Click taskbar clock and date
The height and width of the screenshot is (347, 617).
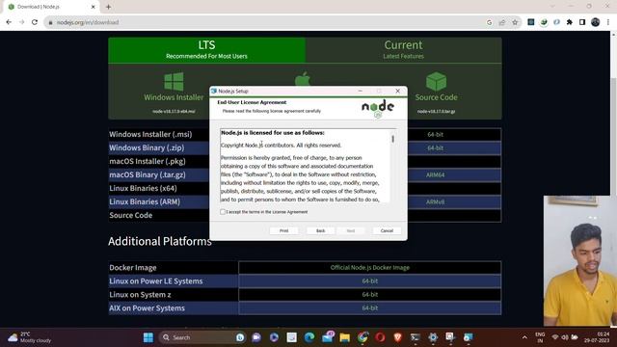(x=598, y=337)
